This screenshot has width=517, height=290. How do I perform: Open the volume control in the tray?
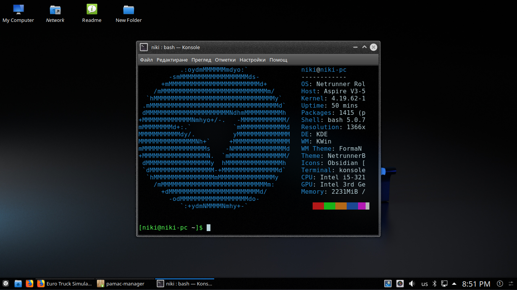tap(412, 284)
